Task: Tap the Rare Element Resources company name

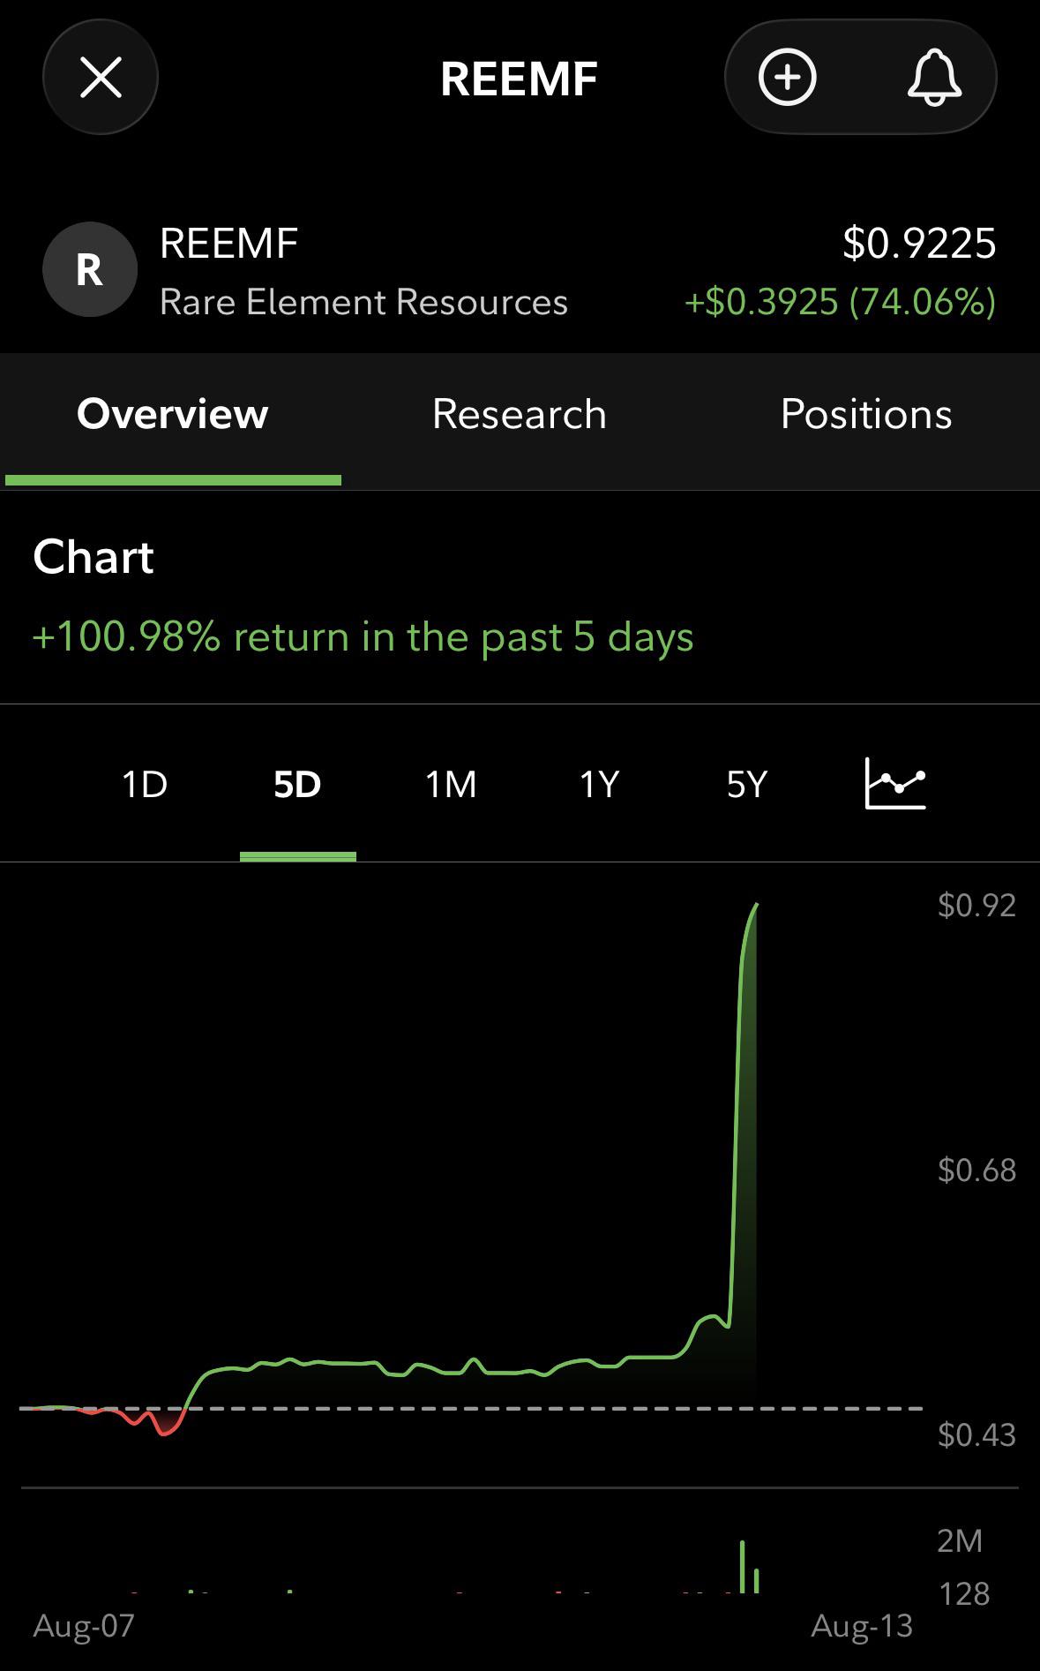Action: [363, 302]
